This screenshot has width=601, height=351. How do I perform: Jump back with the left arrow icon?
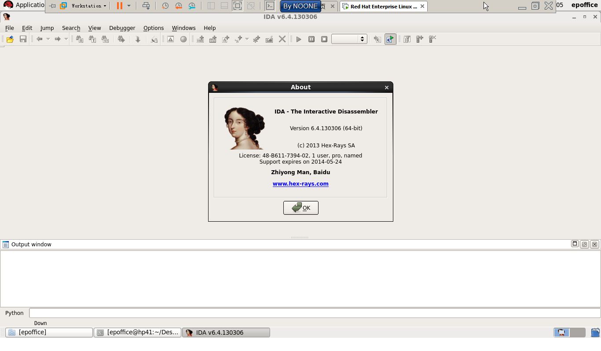pyautogui.click(x=40, y=39)
